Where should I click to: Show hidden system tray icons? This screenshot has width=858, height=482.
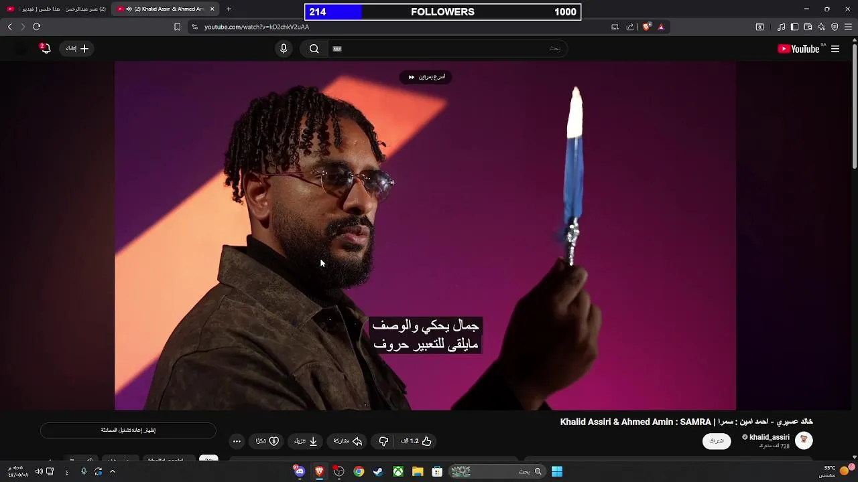click(x=112, y=471)
